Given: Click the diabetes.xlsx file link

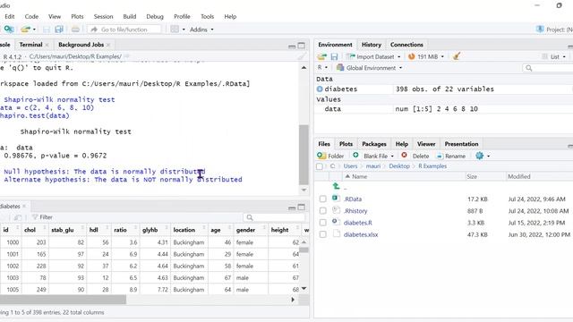Looking at the screenshot, I should (361, 234).
